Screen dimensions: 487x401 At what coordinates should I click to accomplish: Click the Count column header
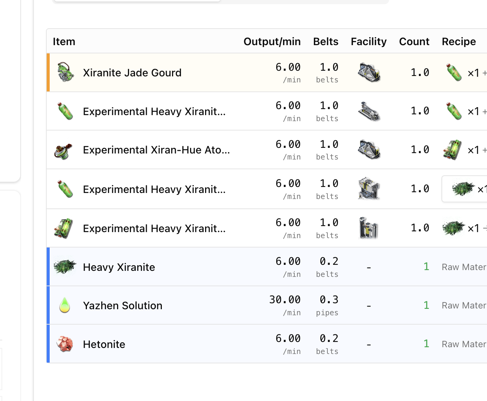coord(414,41)
